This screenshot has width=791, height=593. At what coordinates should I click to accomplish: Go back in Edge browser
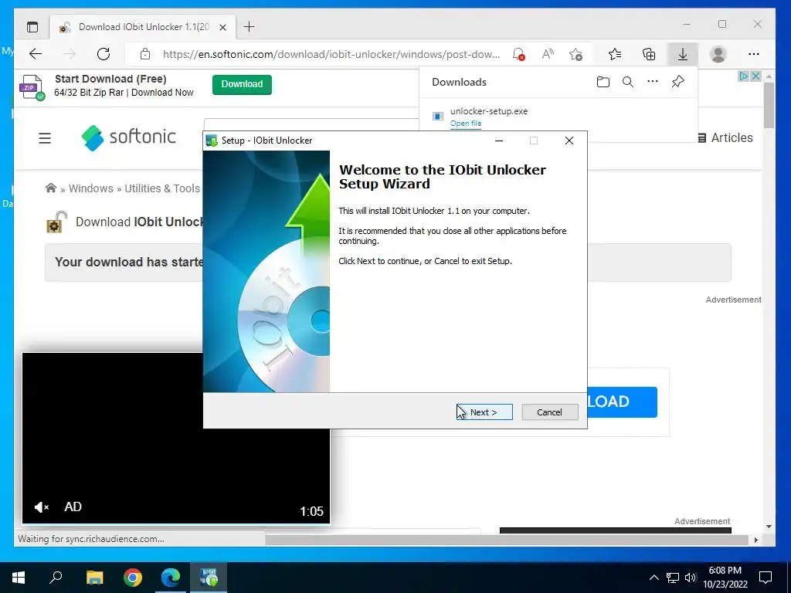36,54
